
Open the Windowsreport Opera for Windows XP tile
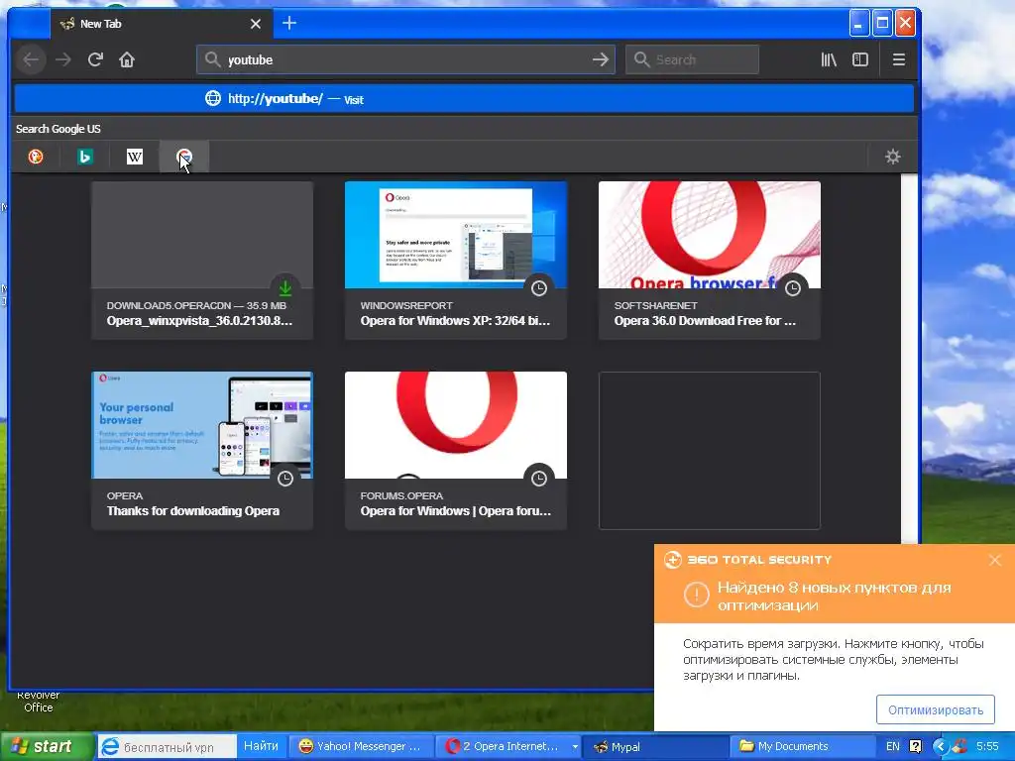[x=456, y=261]
